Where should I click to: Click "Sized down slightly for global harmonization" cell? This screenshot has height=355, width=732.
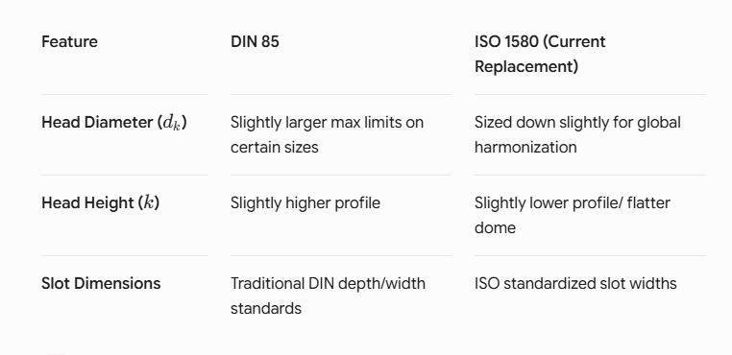(x=577, y=135)
